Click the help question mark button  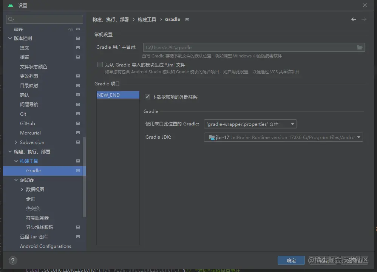pyautogui.click(x=13, y=260)
